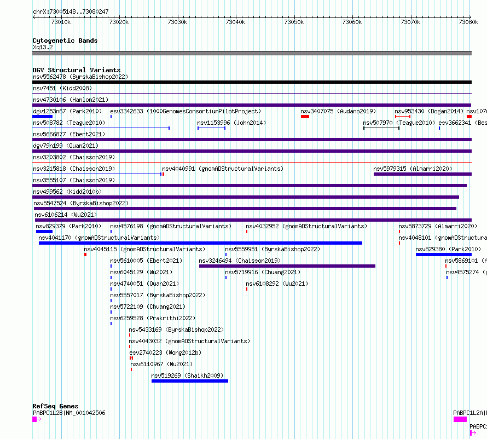The height and width of the screenshot is (439, 487).
Task: Click nsv6110967 (Wu2021) label
Action: 161,364
